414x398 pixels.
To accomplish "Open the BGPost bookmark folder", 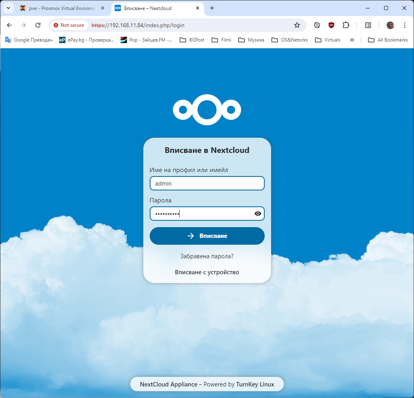I will click(x=192, y=40).
